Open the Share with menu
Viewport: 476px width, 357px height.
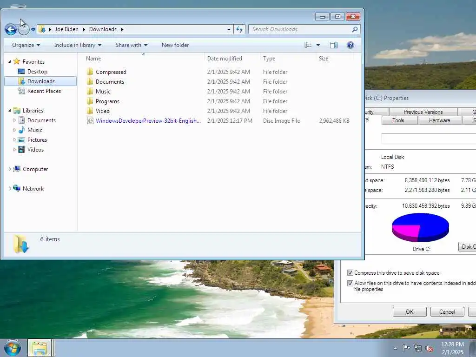[x=131, y=45]
